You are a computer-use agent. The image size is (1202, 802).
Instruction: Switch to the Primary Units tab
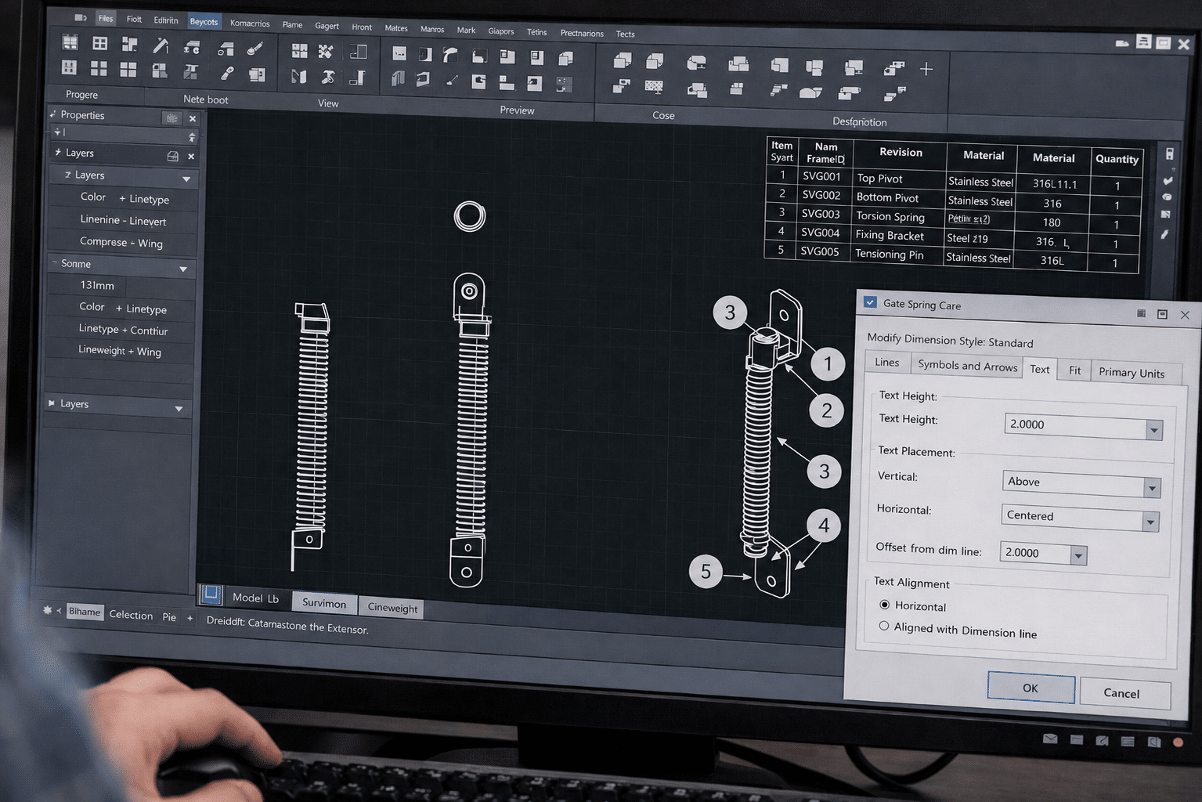click(x=1132, y=373)
